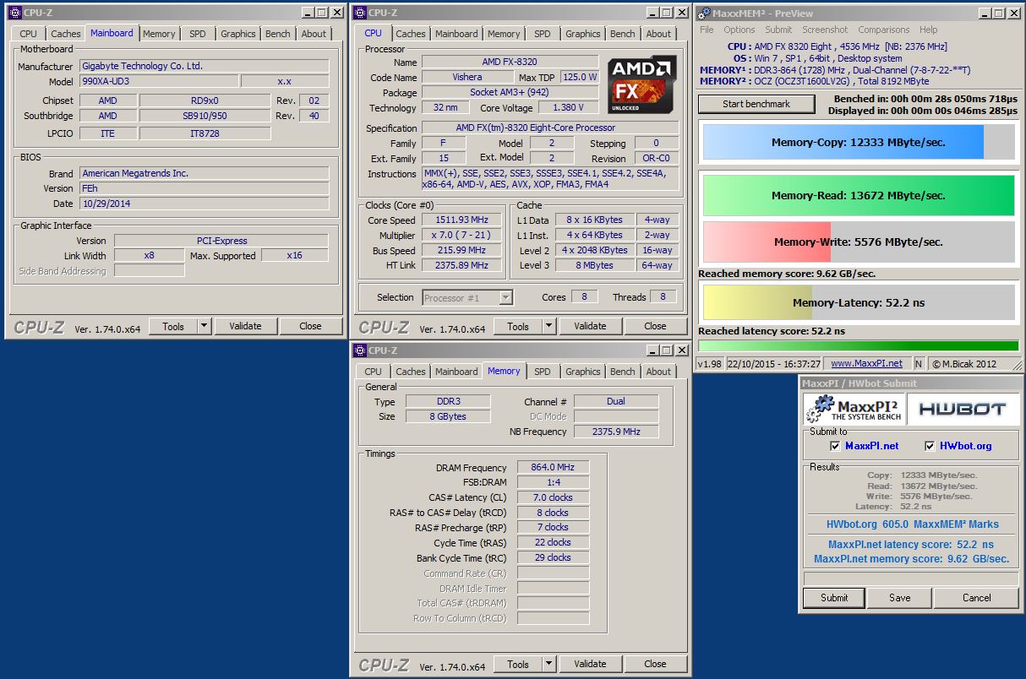Switch to Bench tab in Memory window
Screen dimensions: 1026x679
(622, 372)
